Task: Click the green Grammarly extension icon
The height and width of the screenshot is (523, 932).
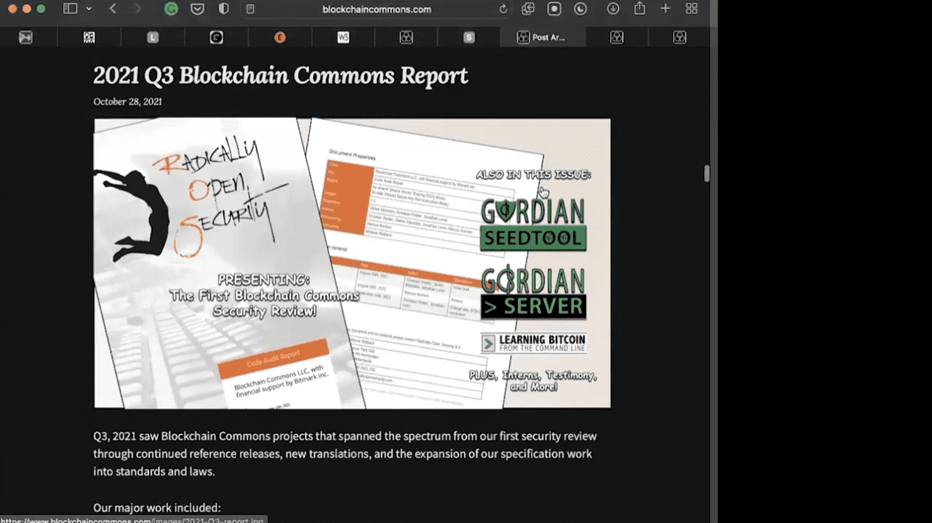Action: [x=171, y=9]
